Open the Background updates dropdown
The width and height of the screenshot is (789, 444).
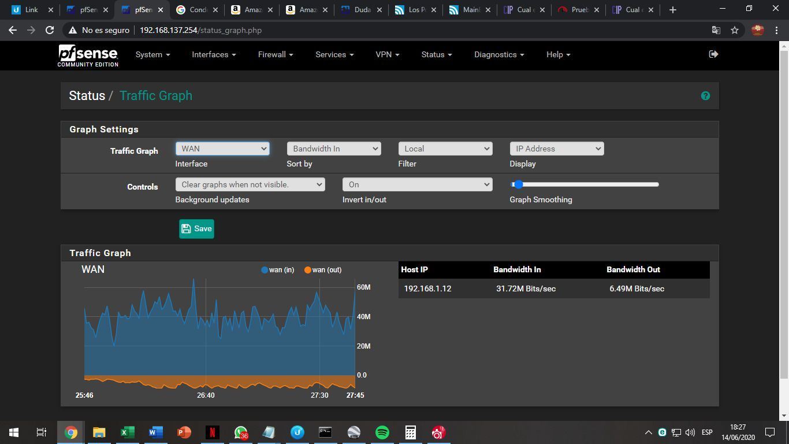[x=250, y=184]
